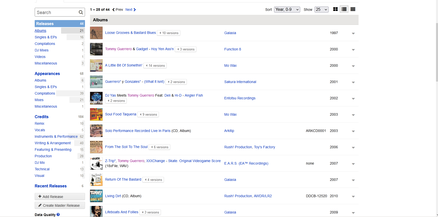Click into the Search input field
Screen dimensions: 438x217
(x=57, y=12)
